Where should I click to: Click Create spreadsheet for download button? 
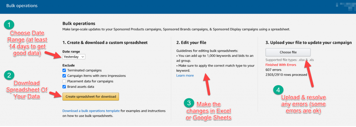coord(91,97)
